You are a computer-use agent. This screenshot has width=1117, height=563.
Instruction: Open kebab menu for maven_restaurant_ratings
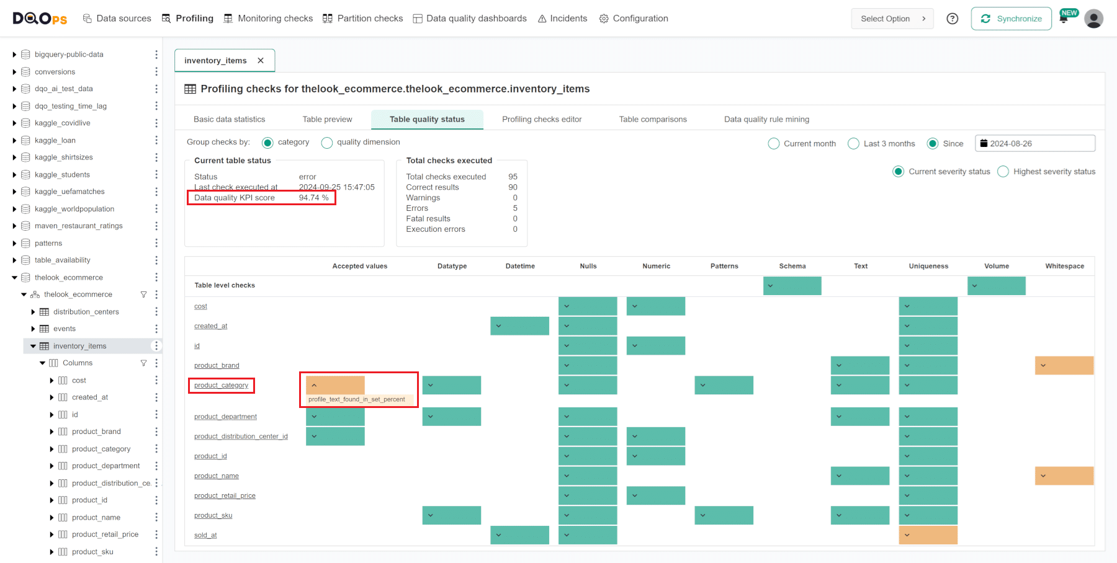click(x=156, y=226)
